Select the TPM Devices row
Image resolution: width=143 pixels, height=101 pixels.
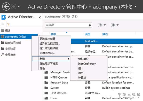pos(93,93)
